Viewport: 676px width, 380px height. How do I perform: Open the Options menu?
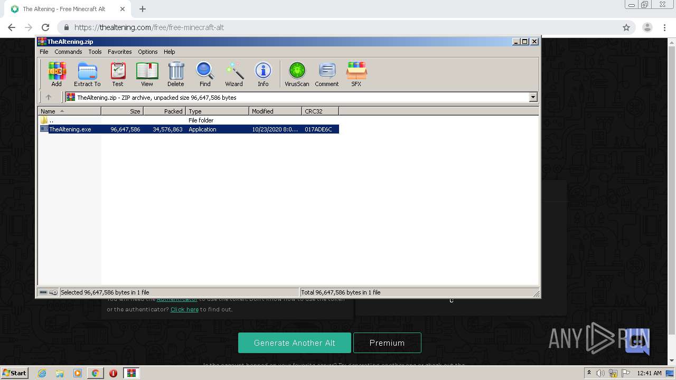(x=148, y=52)
